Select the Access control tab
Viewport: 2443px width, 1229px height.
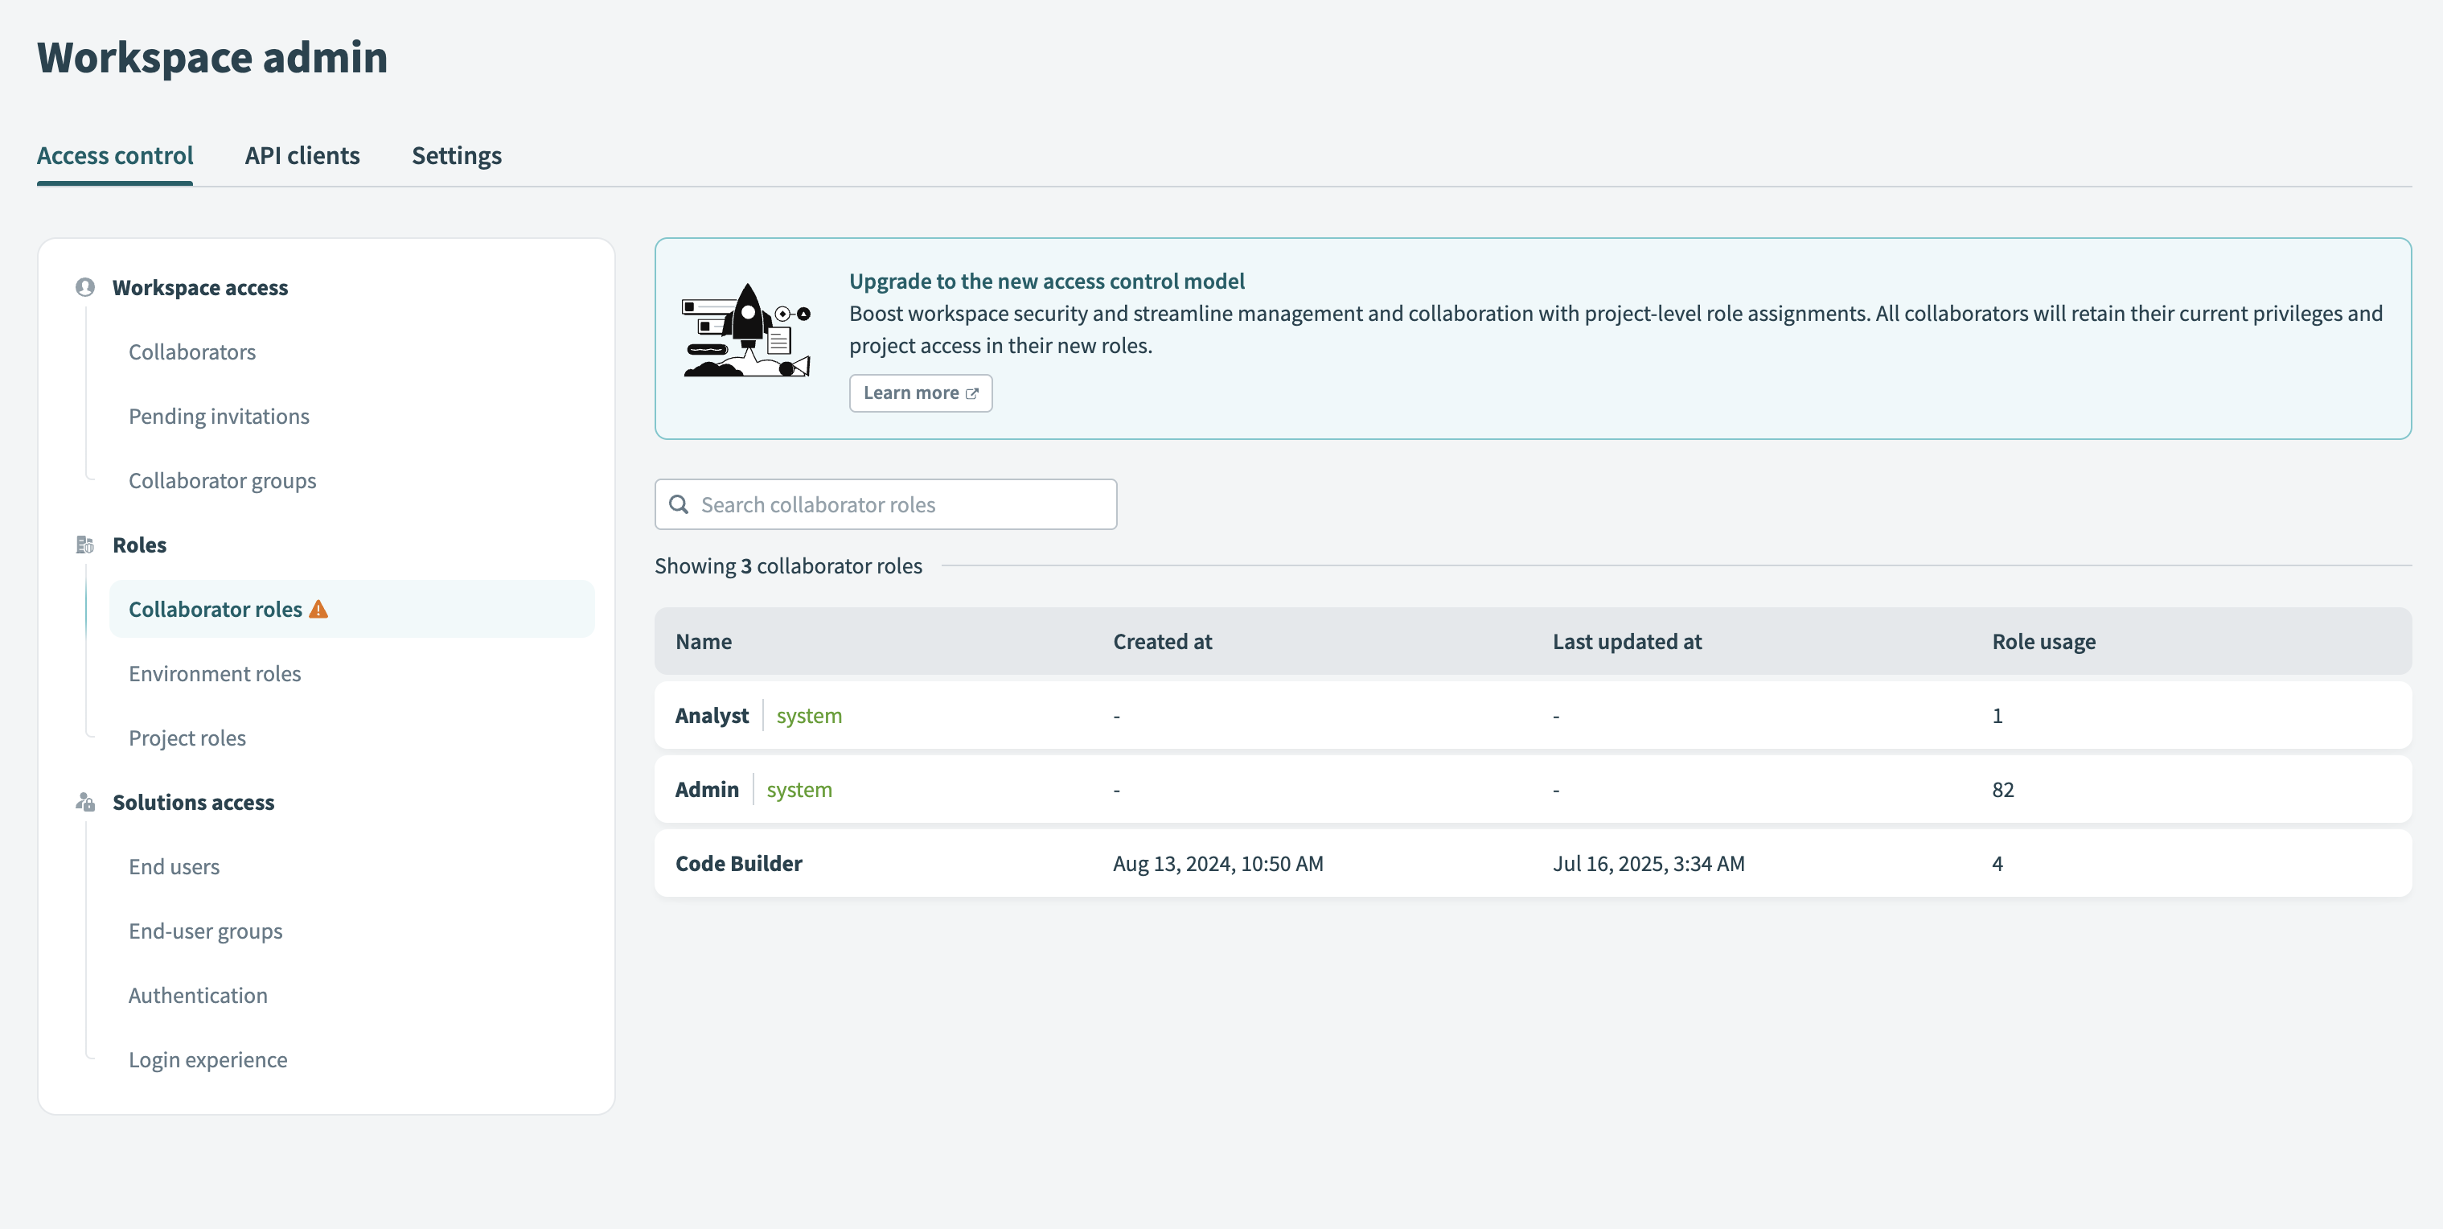(115, 155)
